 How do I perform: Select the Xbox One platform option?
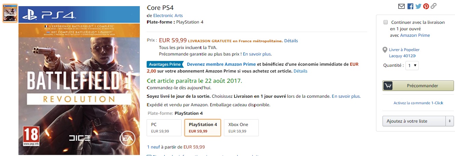241,127
